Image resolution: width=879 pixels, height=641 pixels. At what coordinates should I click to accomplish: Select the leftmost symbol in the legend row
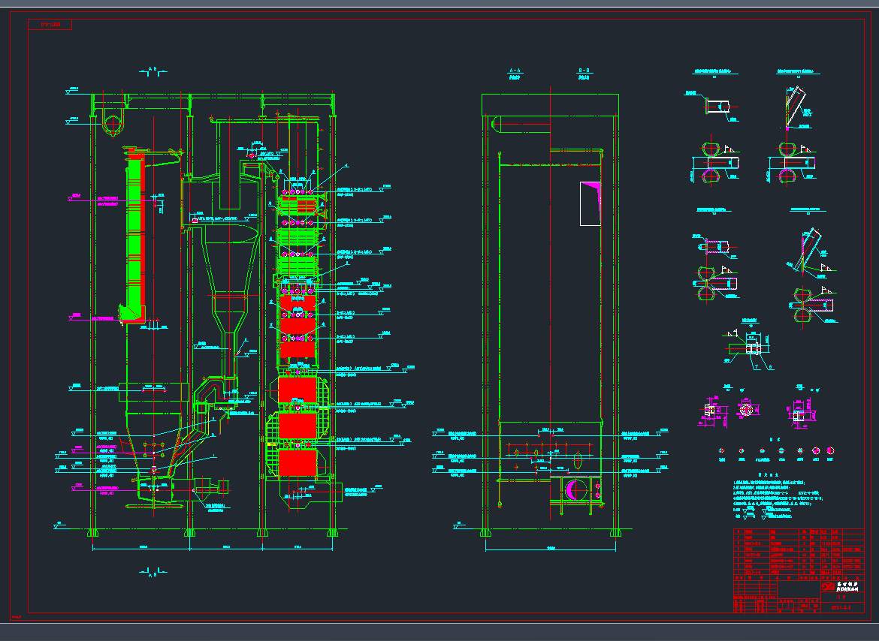(722, 450)
